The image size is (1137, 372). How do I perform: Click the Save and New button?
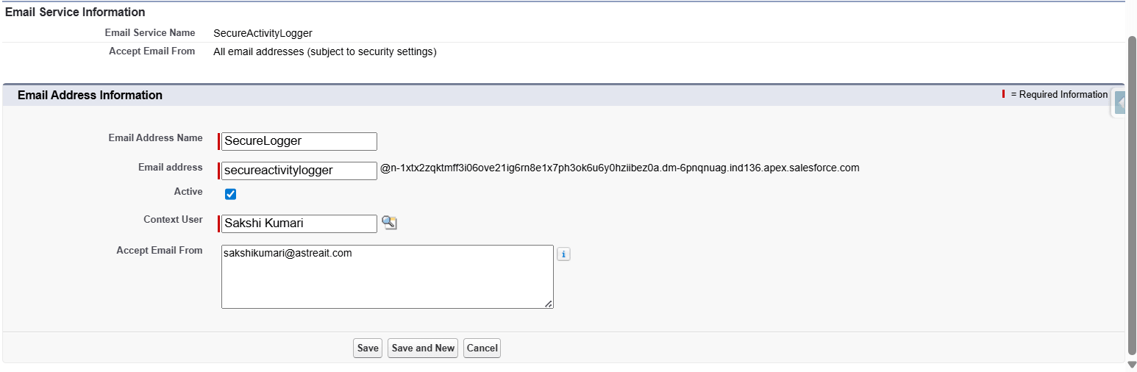click(423, 348)
